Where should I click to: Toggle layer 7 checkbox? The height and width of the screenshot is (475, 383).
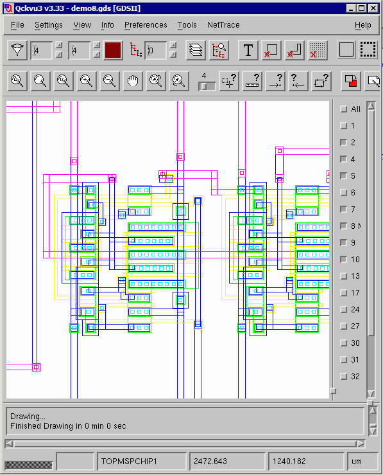coord(344,210)
